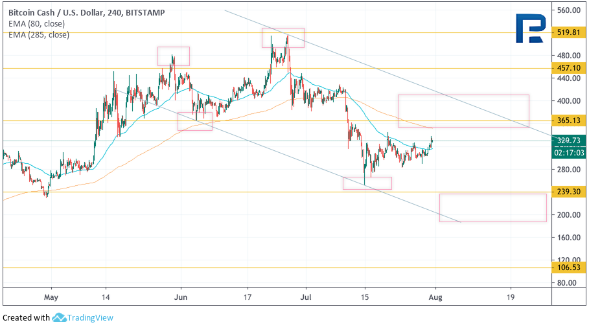Select the 106.53 price level label

tap(568, 267)
